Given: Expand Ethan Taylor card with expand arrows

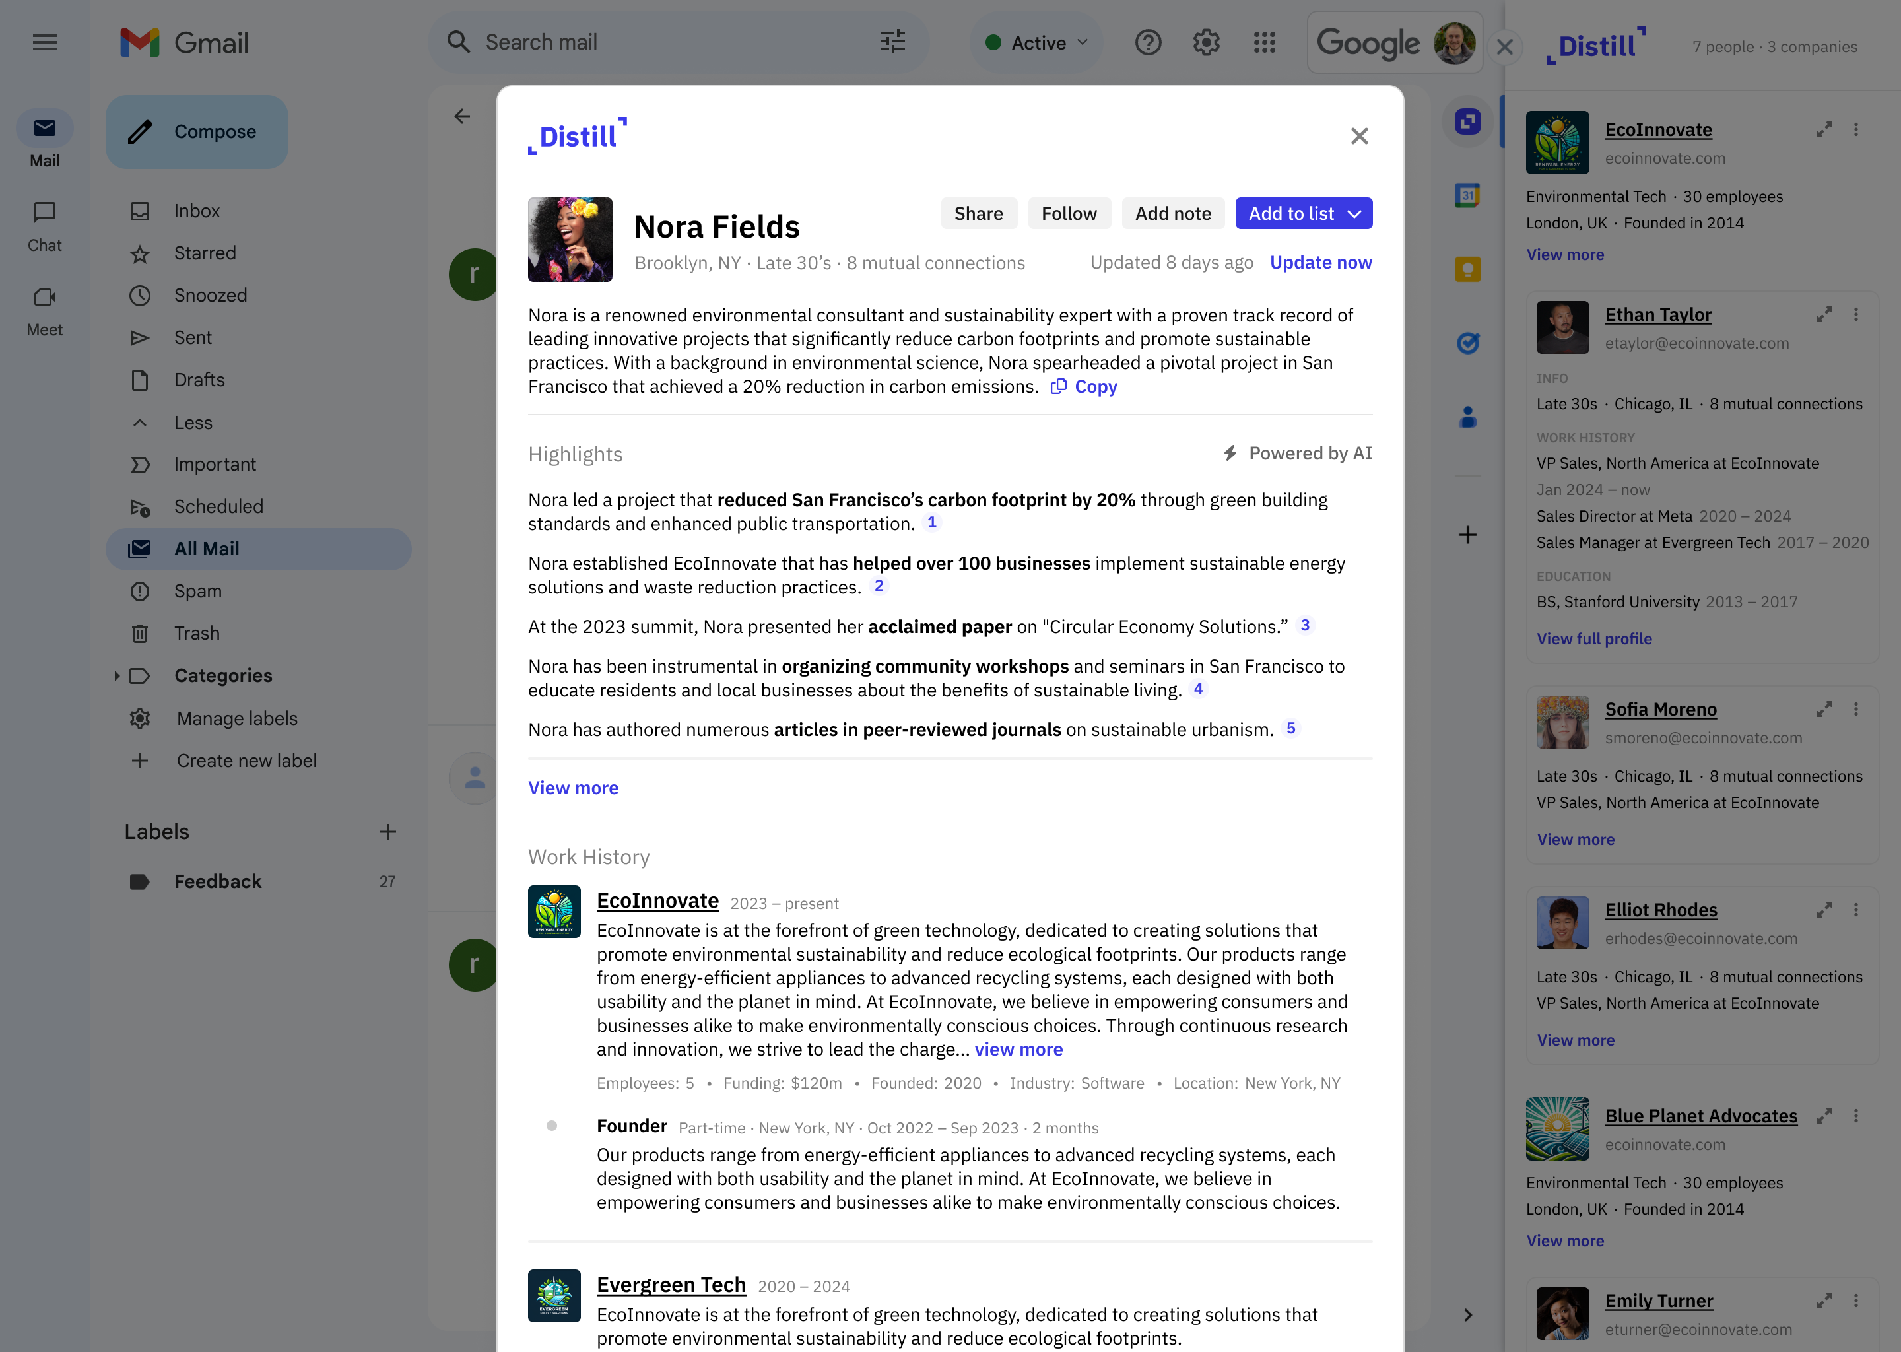Looking at the screenshot, I should [x=1824, y=315].
